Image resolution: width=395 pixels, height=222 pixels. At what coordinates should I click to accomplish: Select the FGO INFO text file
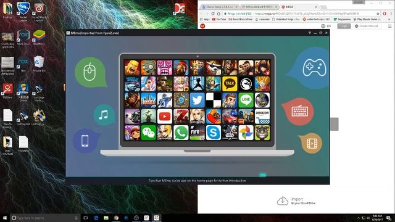tap(23, 144)
